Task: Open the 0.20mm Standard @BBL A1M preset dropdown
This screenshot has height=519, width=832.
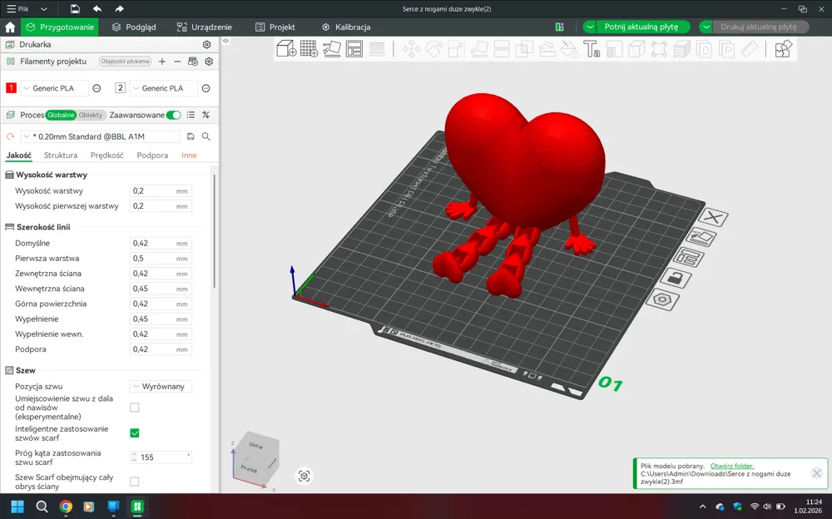Action: coord(100,137)
